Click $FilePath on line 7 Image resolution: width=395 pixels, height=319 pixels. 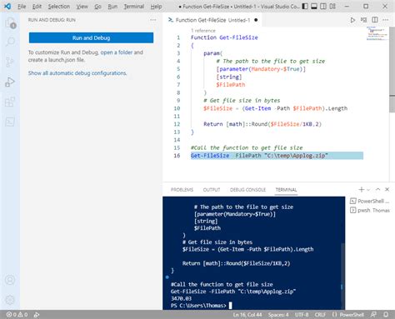[231, 85]
